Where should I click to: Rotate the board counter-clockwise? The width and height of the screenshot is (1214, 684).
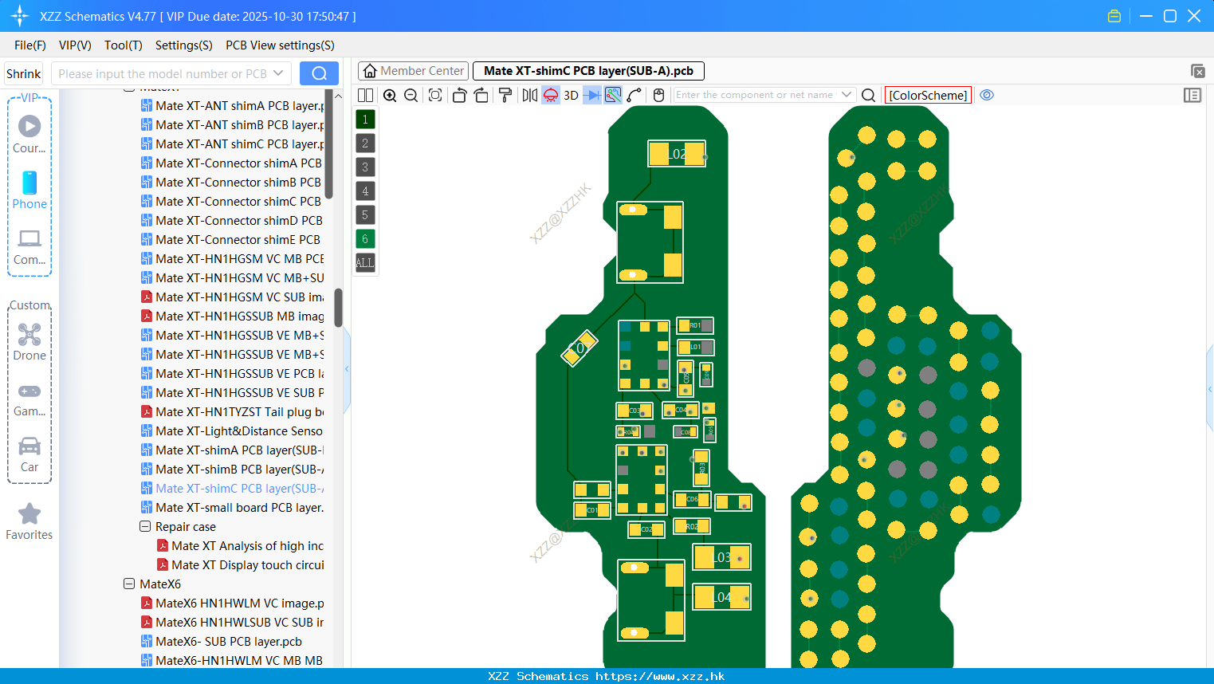click(459, 95)
